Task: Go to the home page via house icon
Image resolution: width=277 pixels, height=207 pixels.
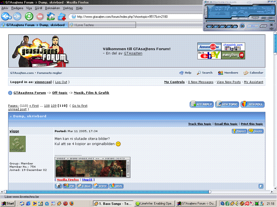Action: (51, 16)
